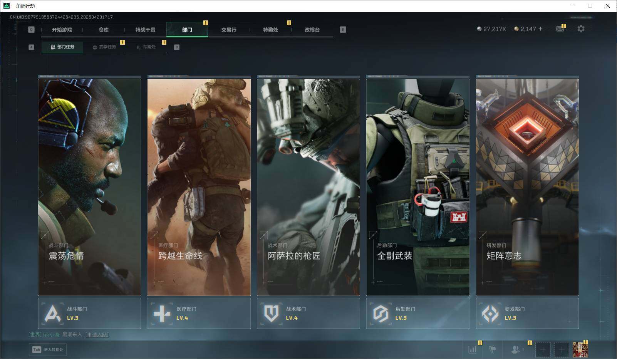Click the 医疗部门 cross emblem icon

click(162, 314)
